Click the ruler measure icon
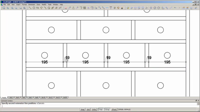 point(132,8)
